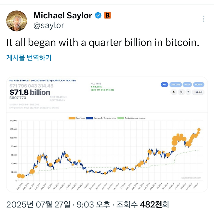Toggle Total dollar cost average legend
Image resolution: width=214 pixels, height=214 pixels.
(131, 118)
